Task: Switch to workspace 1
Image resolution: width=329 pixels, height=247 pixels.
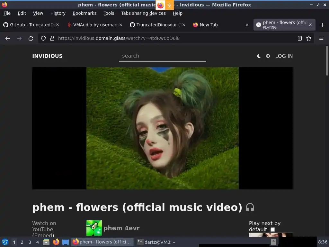Action: [x=14, y=242]
